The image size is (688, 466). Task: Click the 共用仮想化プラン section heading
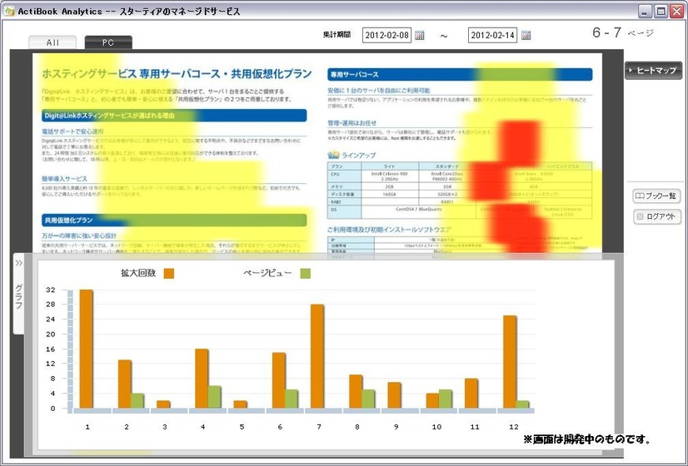tap(68, 220)
